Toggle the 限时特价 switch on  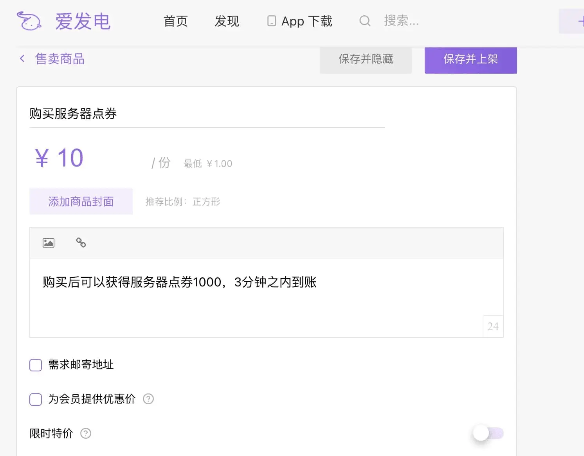click(488, 433)
